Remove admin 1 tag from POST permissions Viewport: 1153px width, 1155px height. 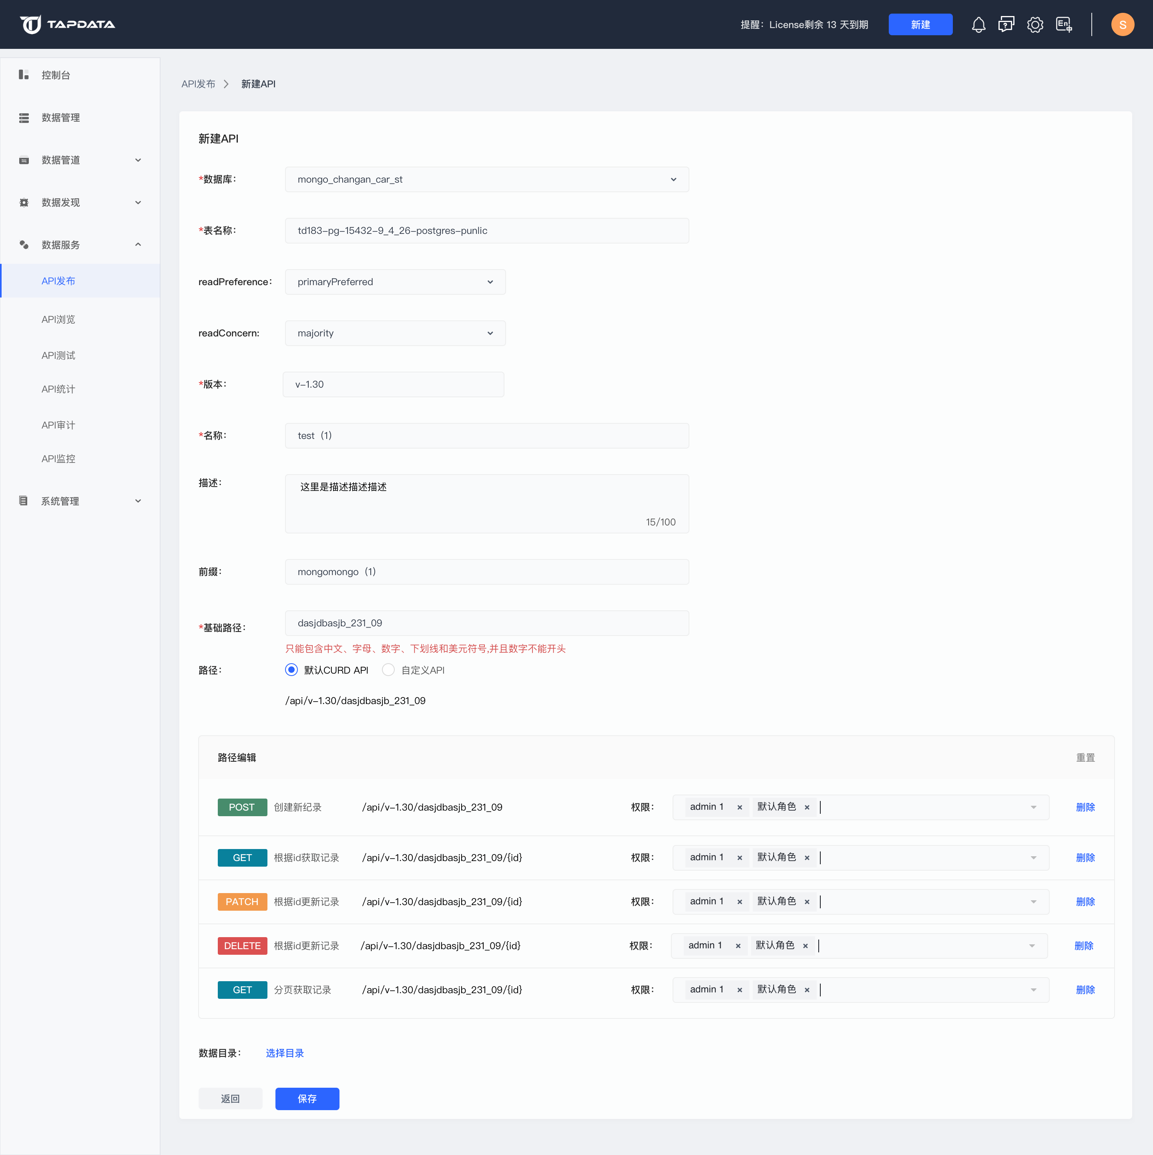(x=739, y=807)
